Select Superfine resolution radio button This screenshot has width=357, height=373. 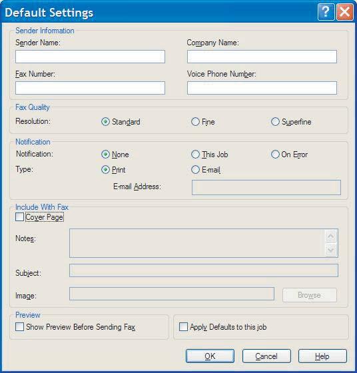pyautogui.click(x=275, y=122)
